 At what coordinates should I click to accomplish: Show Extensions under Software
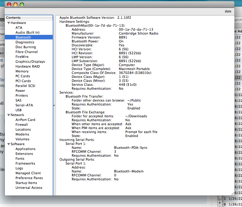pyautogui.click(x=24, y=154)
